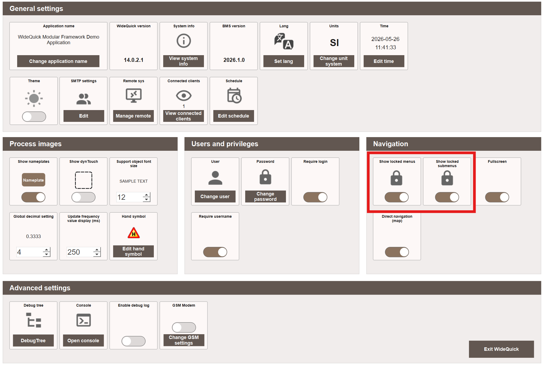
Task: Click the Change user button
Action: (215, 197)
